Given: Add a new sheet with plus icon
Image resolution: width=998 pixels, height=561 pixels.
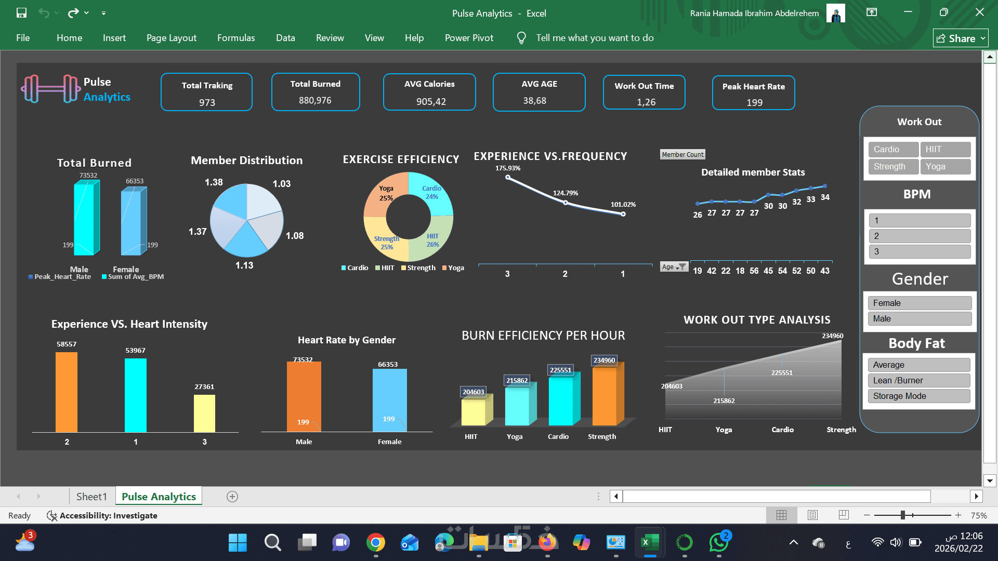Looking at the screenshot, I should (232, 497).
